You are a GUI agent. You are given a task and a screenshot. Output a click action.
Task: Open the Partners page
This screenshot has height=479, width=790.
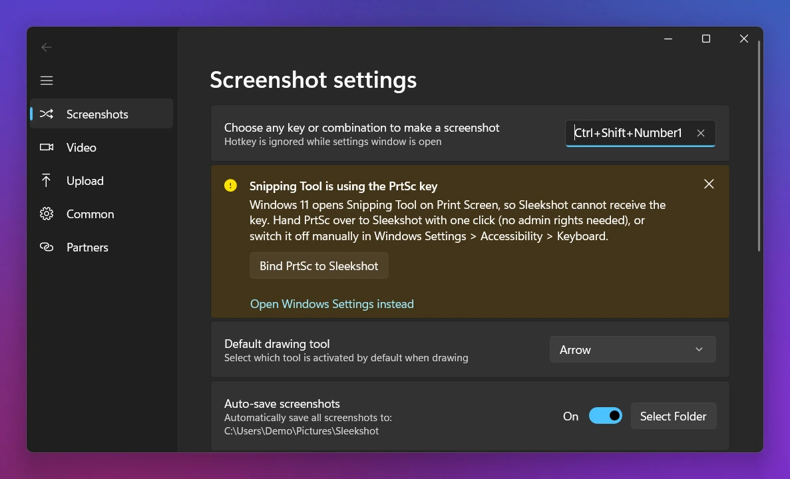[102, 247]
